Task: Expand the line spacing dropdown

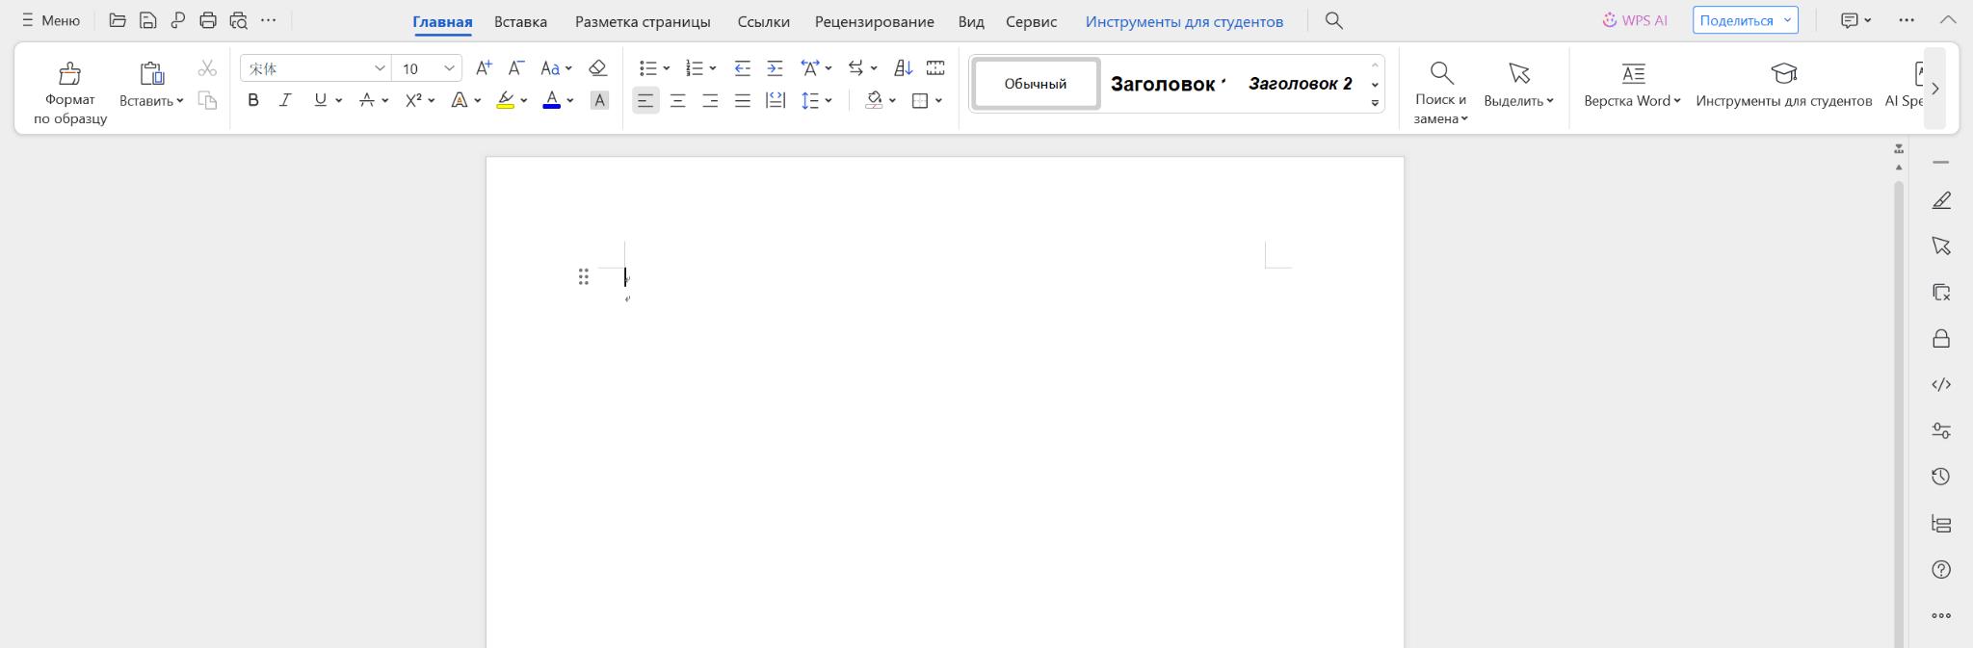Action: 829,100
